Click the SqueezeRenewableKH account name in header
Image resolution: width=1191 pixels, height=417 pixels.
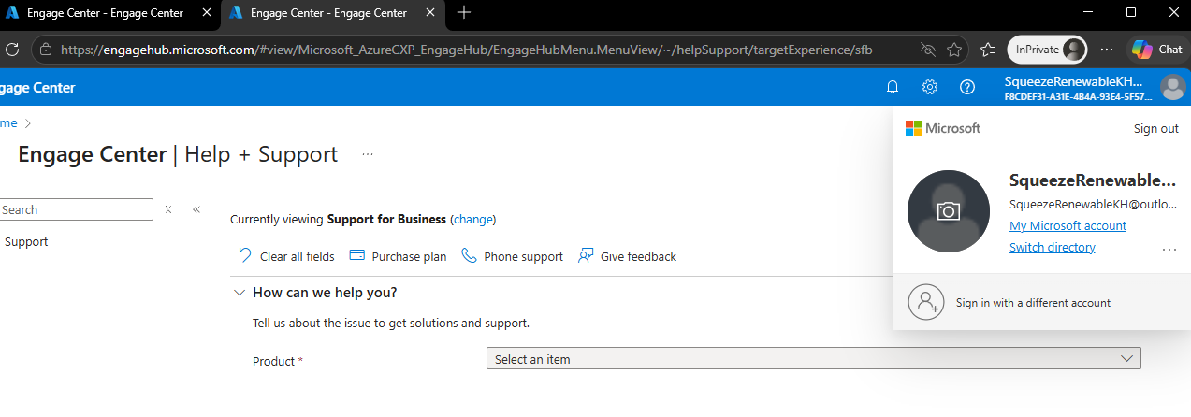[1074, 82]
